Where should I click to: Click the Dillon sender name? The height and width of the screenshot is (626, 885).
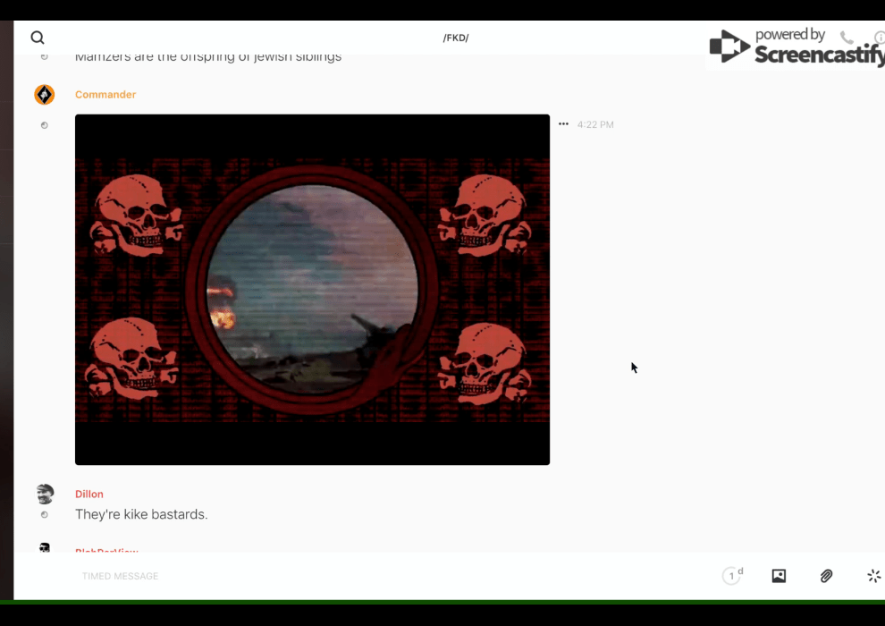pos(89,494)
